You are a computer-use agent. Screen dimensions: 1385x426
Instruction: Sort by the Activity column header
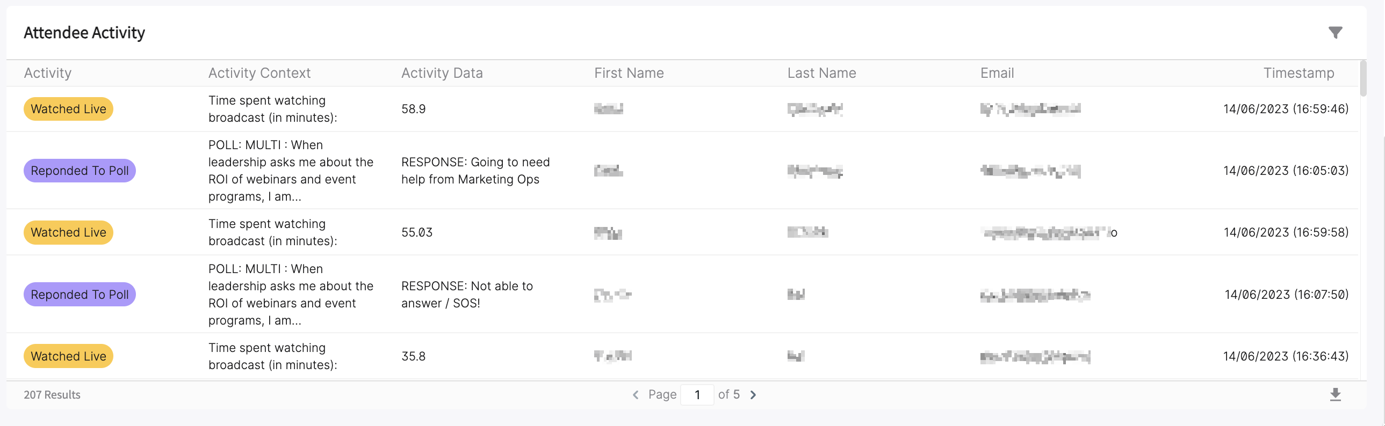(x=47, y=73)
